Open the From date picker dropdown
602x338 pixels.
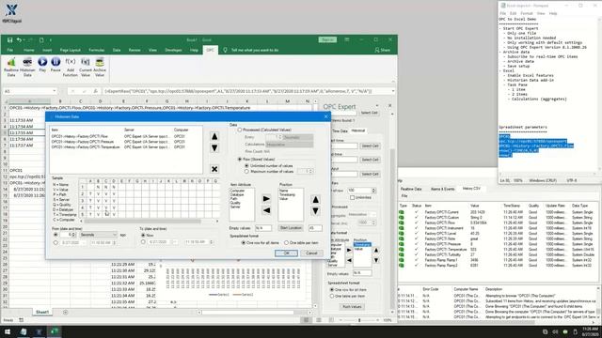84,242
